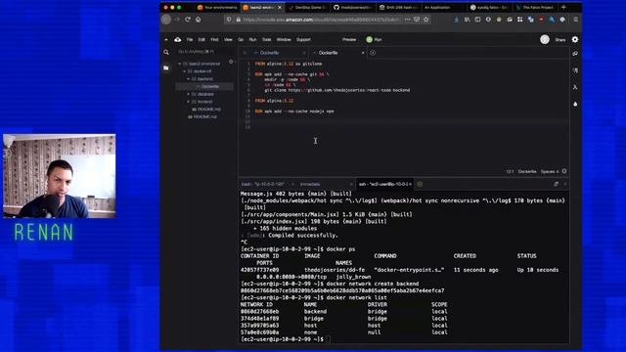
Task: Open Spaces: 4 indentation dropdown
Action: click(550, 172)
